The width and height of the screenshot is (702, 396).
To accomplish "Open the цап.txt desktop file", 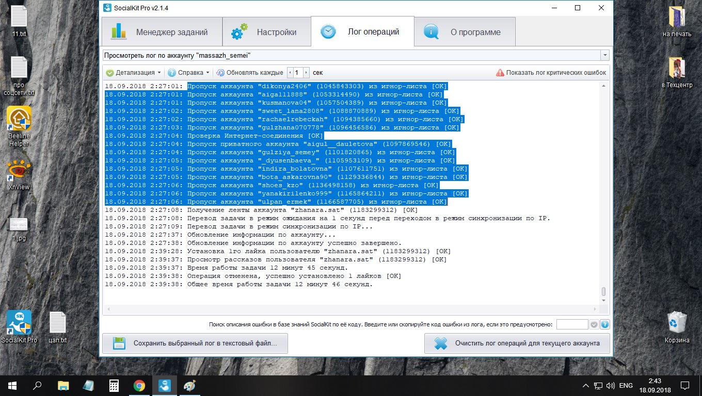I will pos(57,326).
